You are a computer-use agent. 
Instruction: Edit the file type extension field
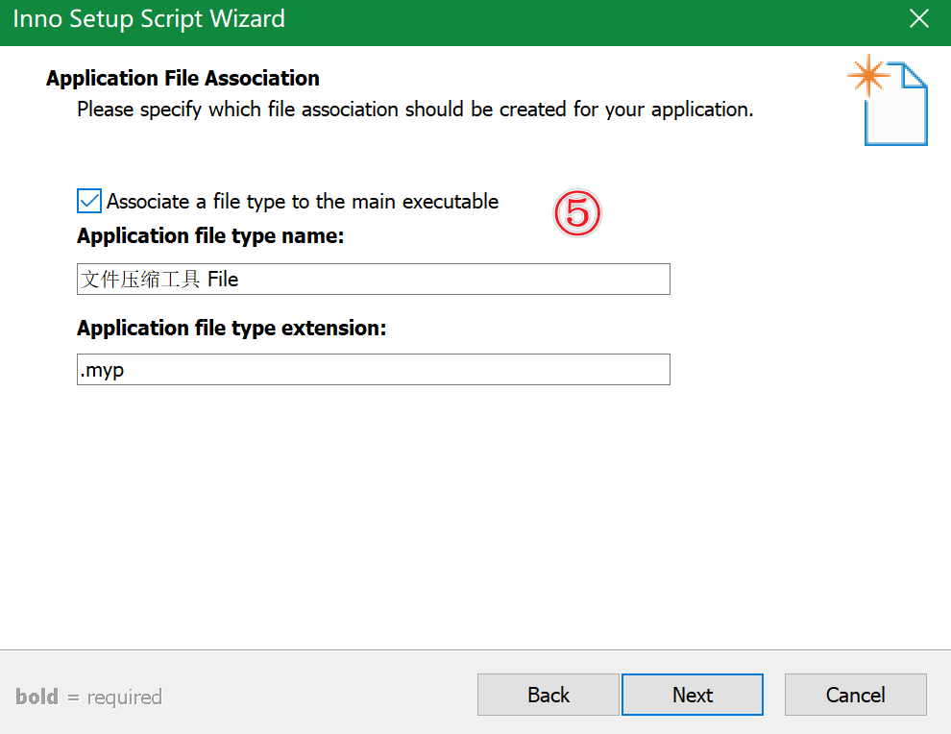coord(373,370)
